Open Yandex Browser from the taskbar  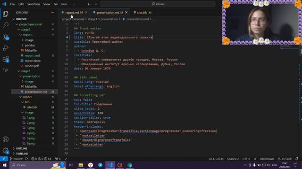pyautogui.click(x=91, y=165)
